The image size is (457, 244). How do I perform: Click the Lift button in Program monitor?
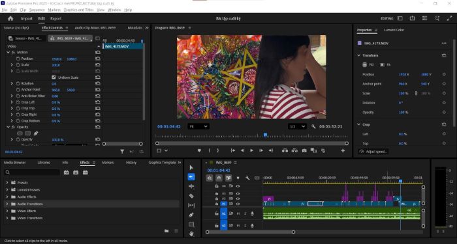pyautogui.click(x=285, y=150)
